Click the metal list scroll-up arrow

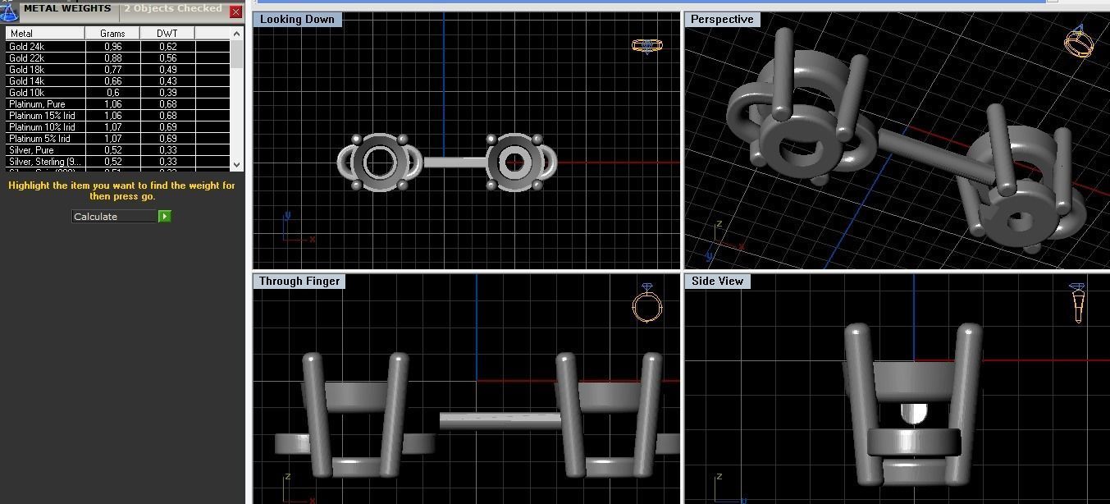coord(237,34)
